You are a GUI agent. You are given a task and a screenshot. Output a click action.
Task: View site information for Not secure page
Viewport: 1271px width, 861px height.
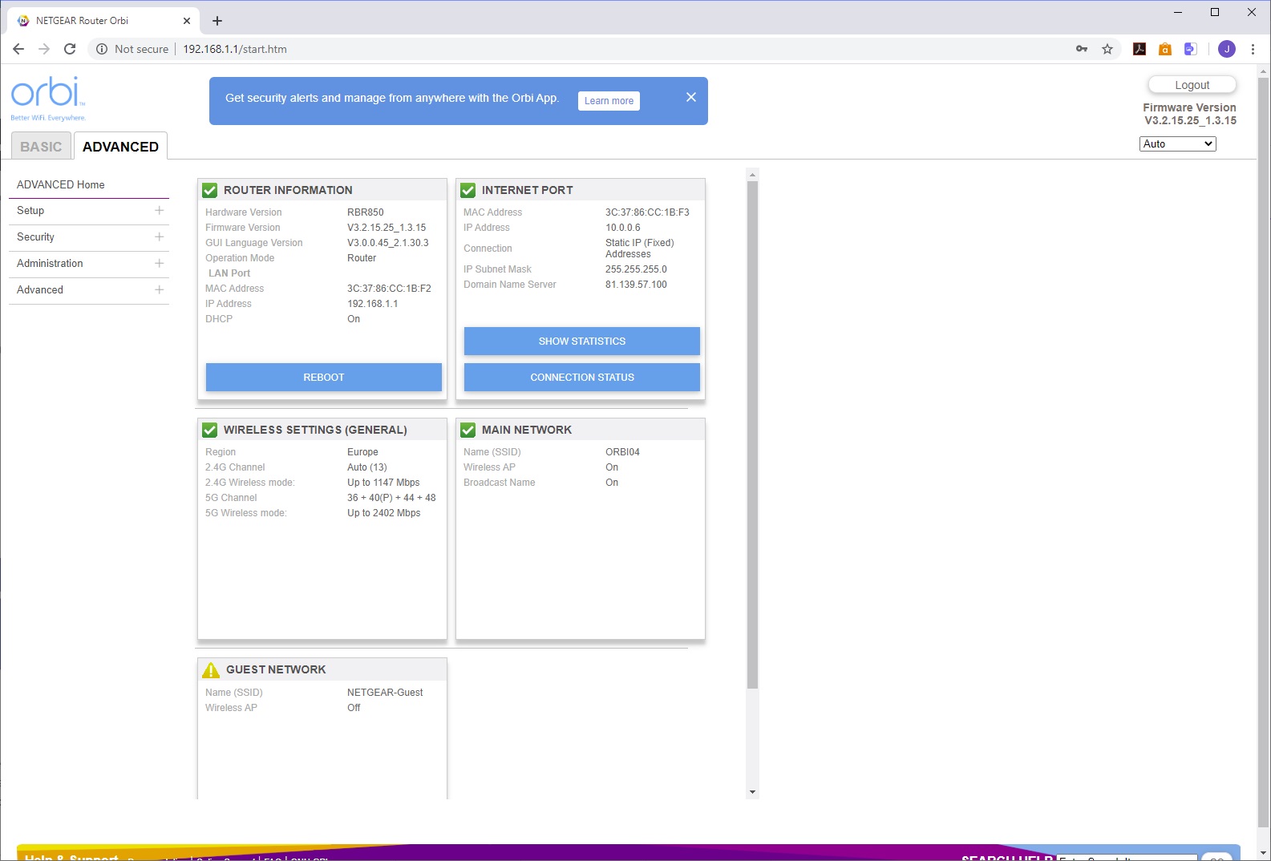click(132, 49)
